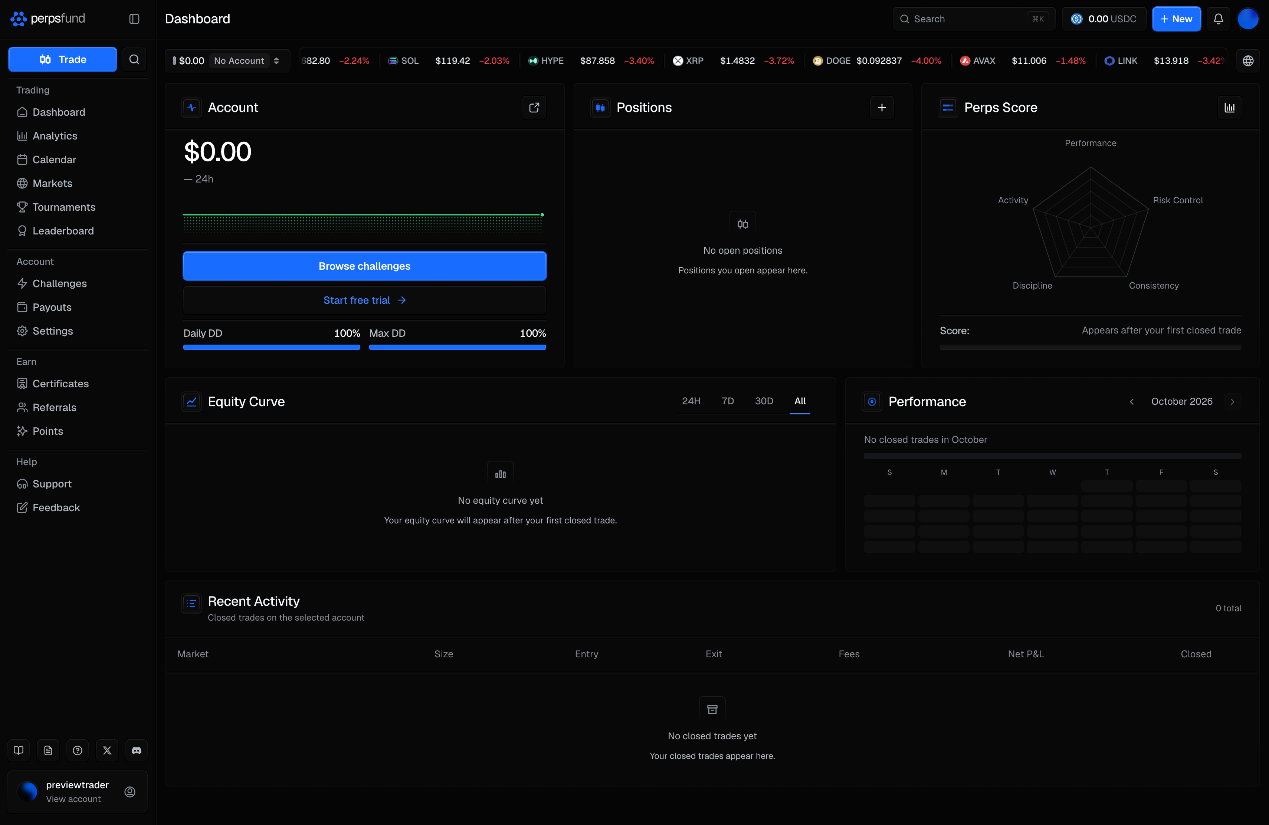Open Perps Score chart icon
The image size is (1269, 825).
(1230, 108)
